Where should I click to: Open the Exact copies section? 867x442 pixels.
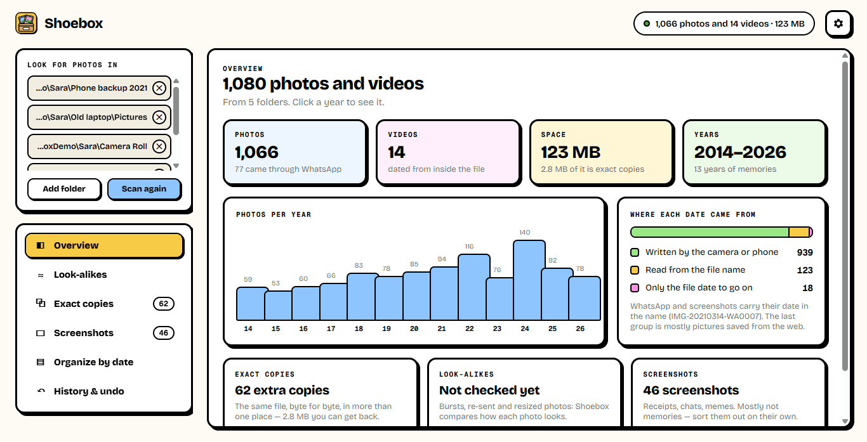tap(104, 304)
